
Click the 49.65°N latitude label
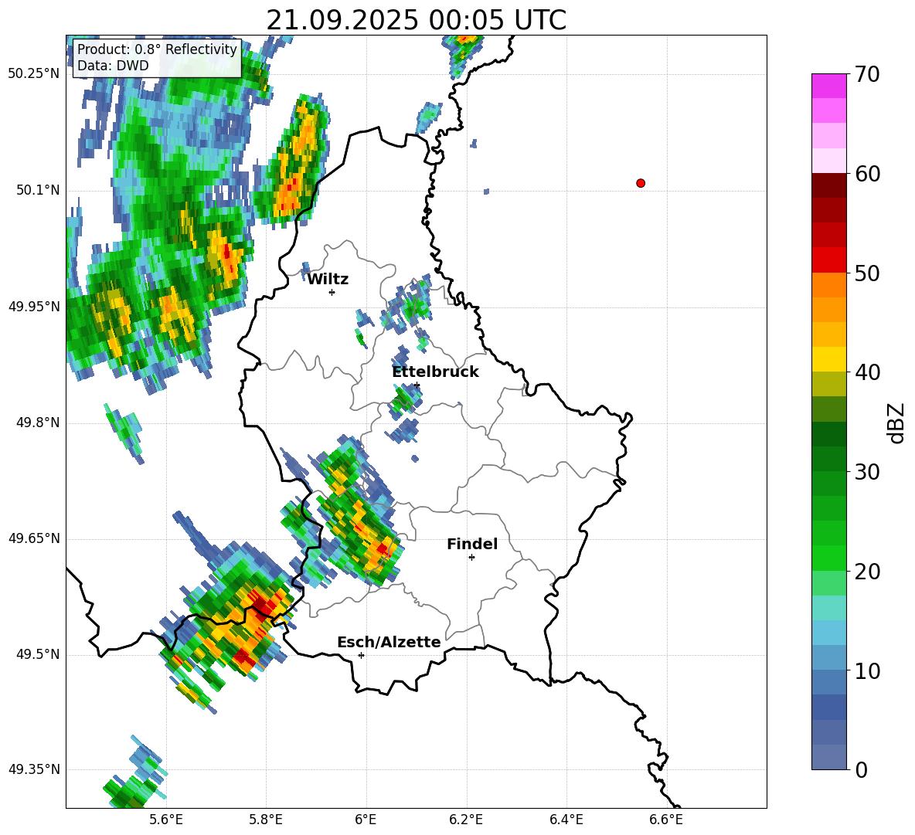tap(34, 538)
